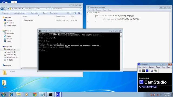Sort by Date modified column header

[60, 17]
